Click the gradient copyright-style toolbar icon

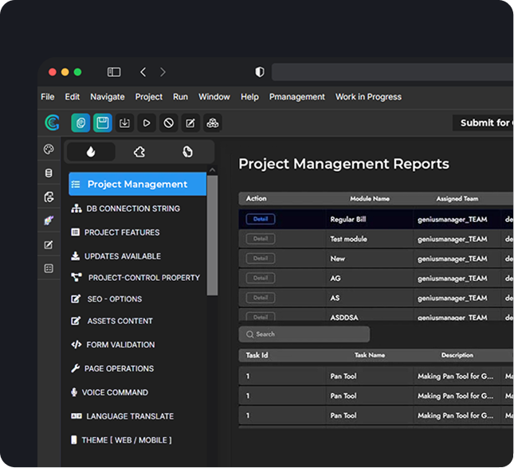80,123
